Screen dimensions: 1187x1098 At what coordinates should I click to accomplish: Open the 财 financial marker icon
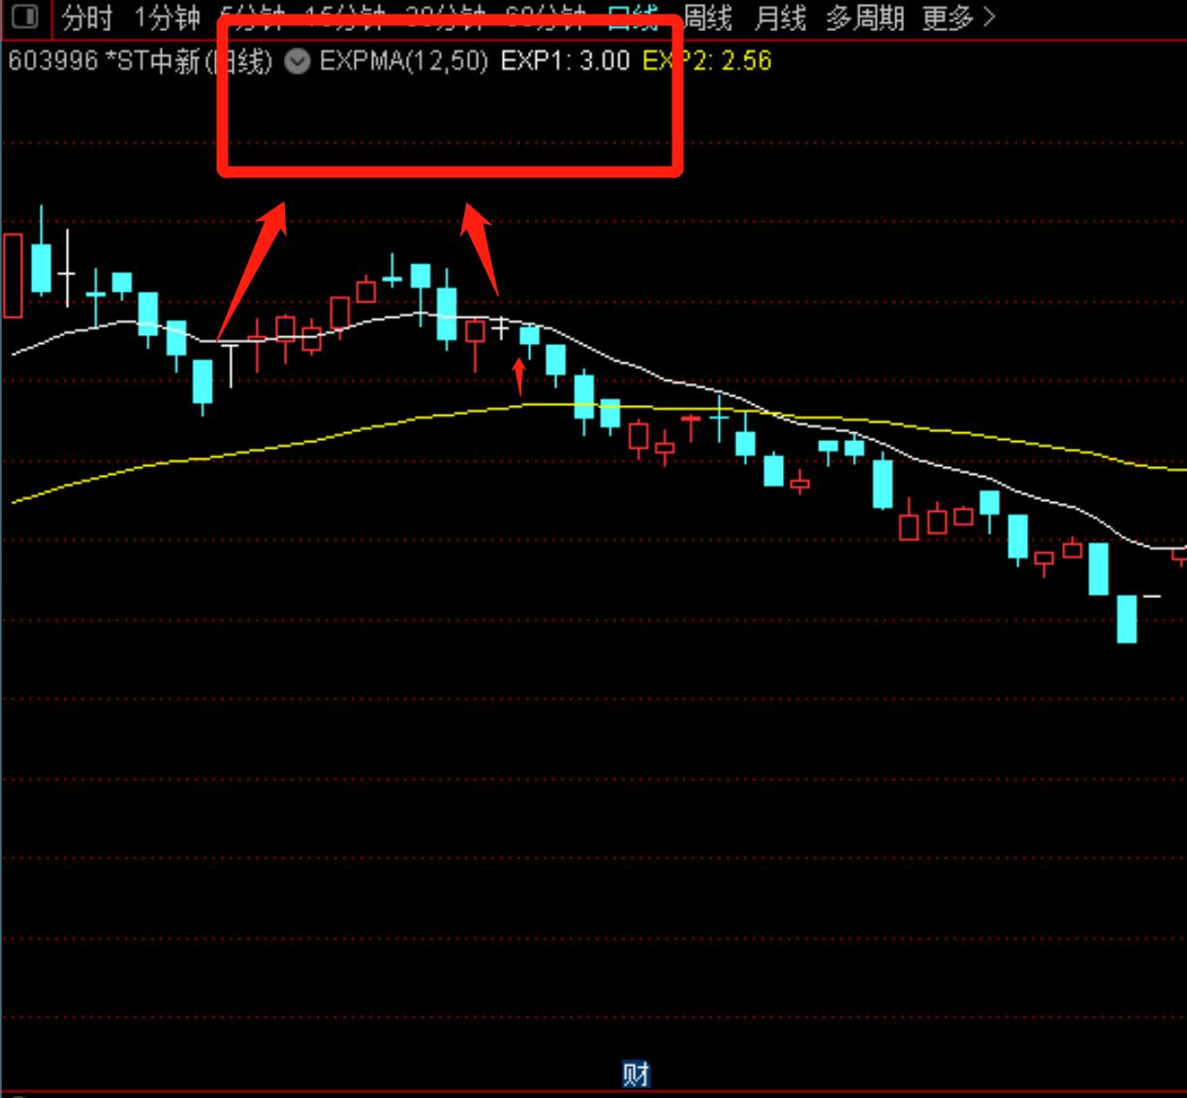636,1075
